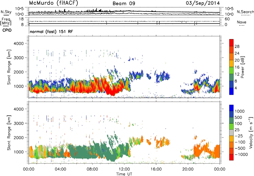The image size is (254, 176).
Task: Click the '4' tick on the power colorbar
Action: pyautogui.click(x=236, y=88)
